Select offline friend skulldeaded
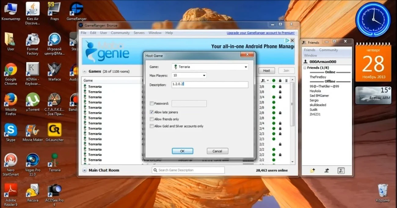 point(318,105)
